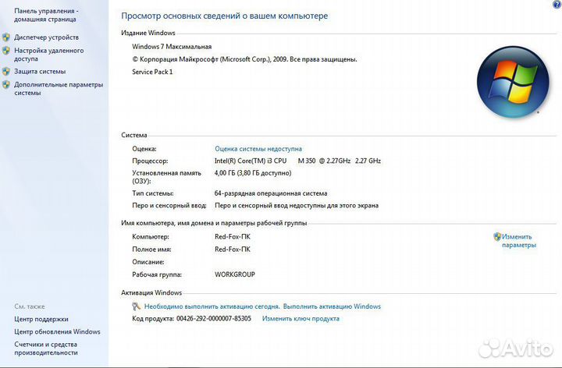Click help icon in top right corner
The image size is (562, 368).
557,4
